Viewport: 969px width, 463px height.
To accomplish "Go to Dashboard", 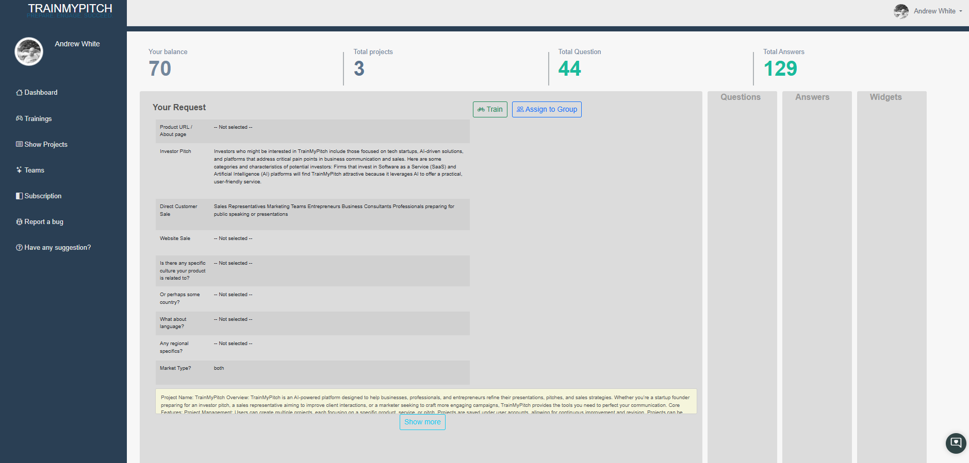I will click(x=41, y=93).
